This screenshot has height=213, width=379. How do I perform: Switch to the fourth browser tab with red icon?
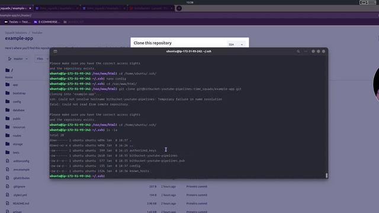[x=151, y=8]
